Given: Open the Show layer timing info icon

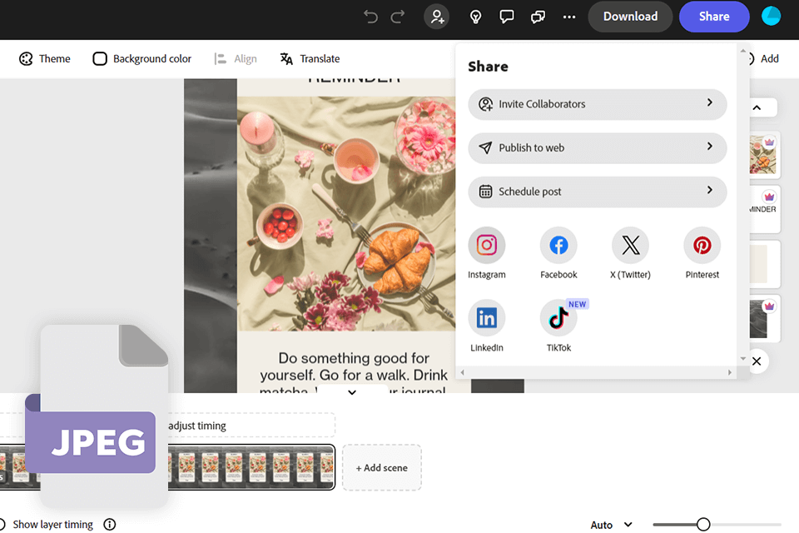Looking at the screenshot, I should pos(110,525).
